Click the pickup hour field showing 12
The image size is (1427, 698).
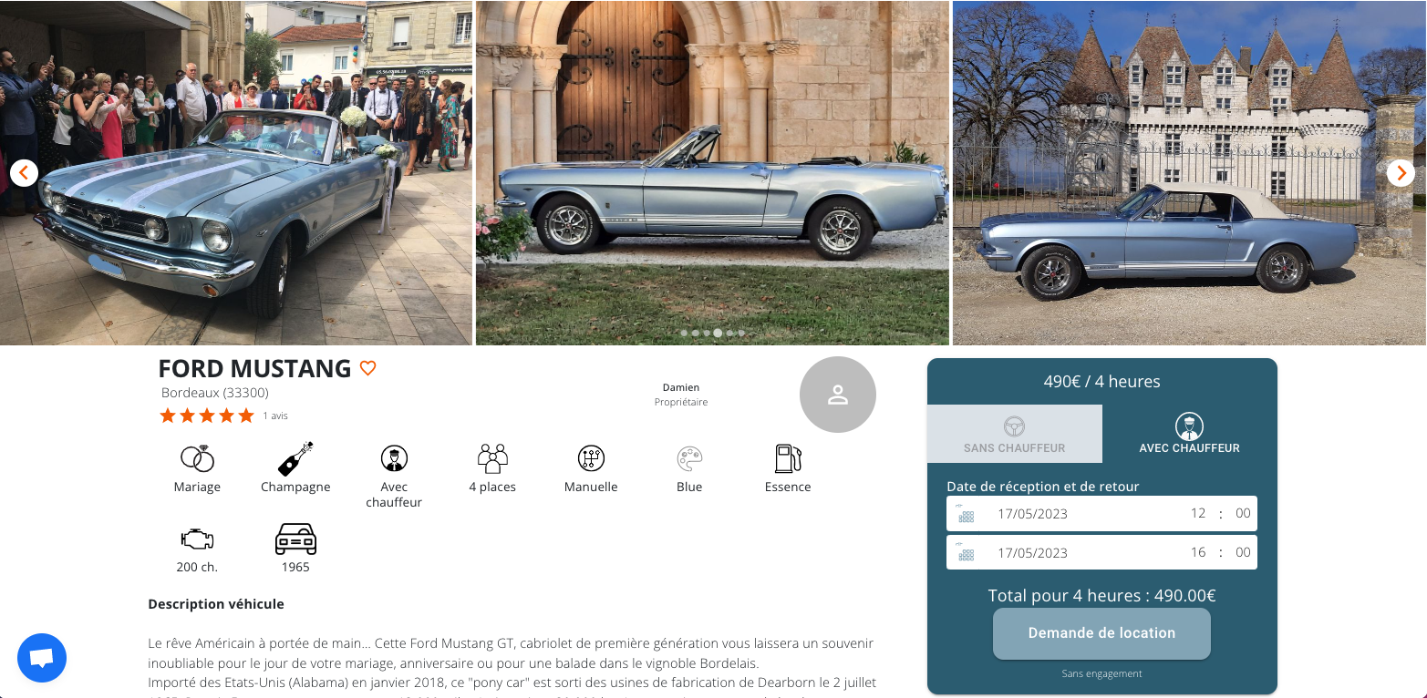(x=1198, y=513)
